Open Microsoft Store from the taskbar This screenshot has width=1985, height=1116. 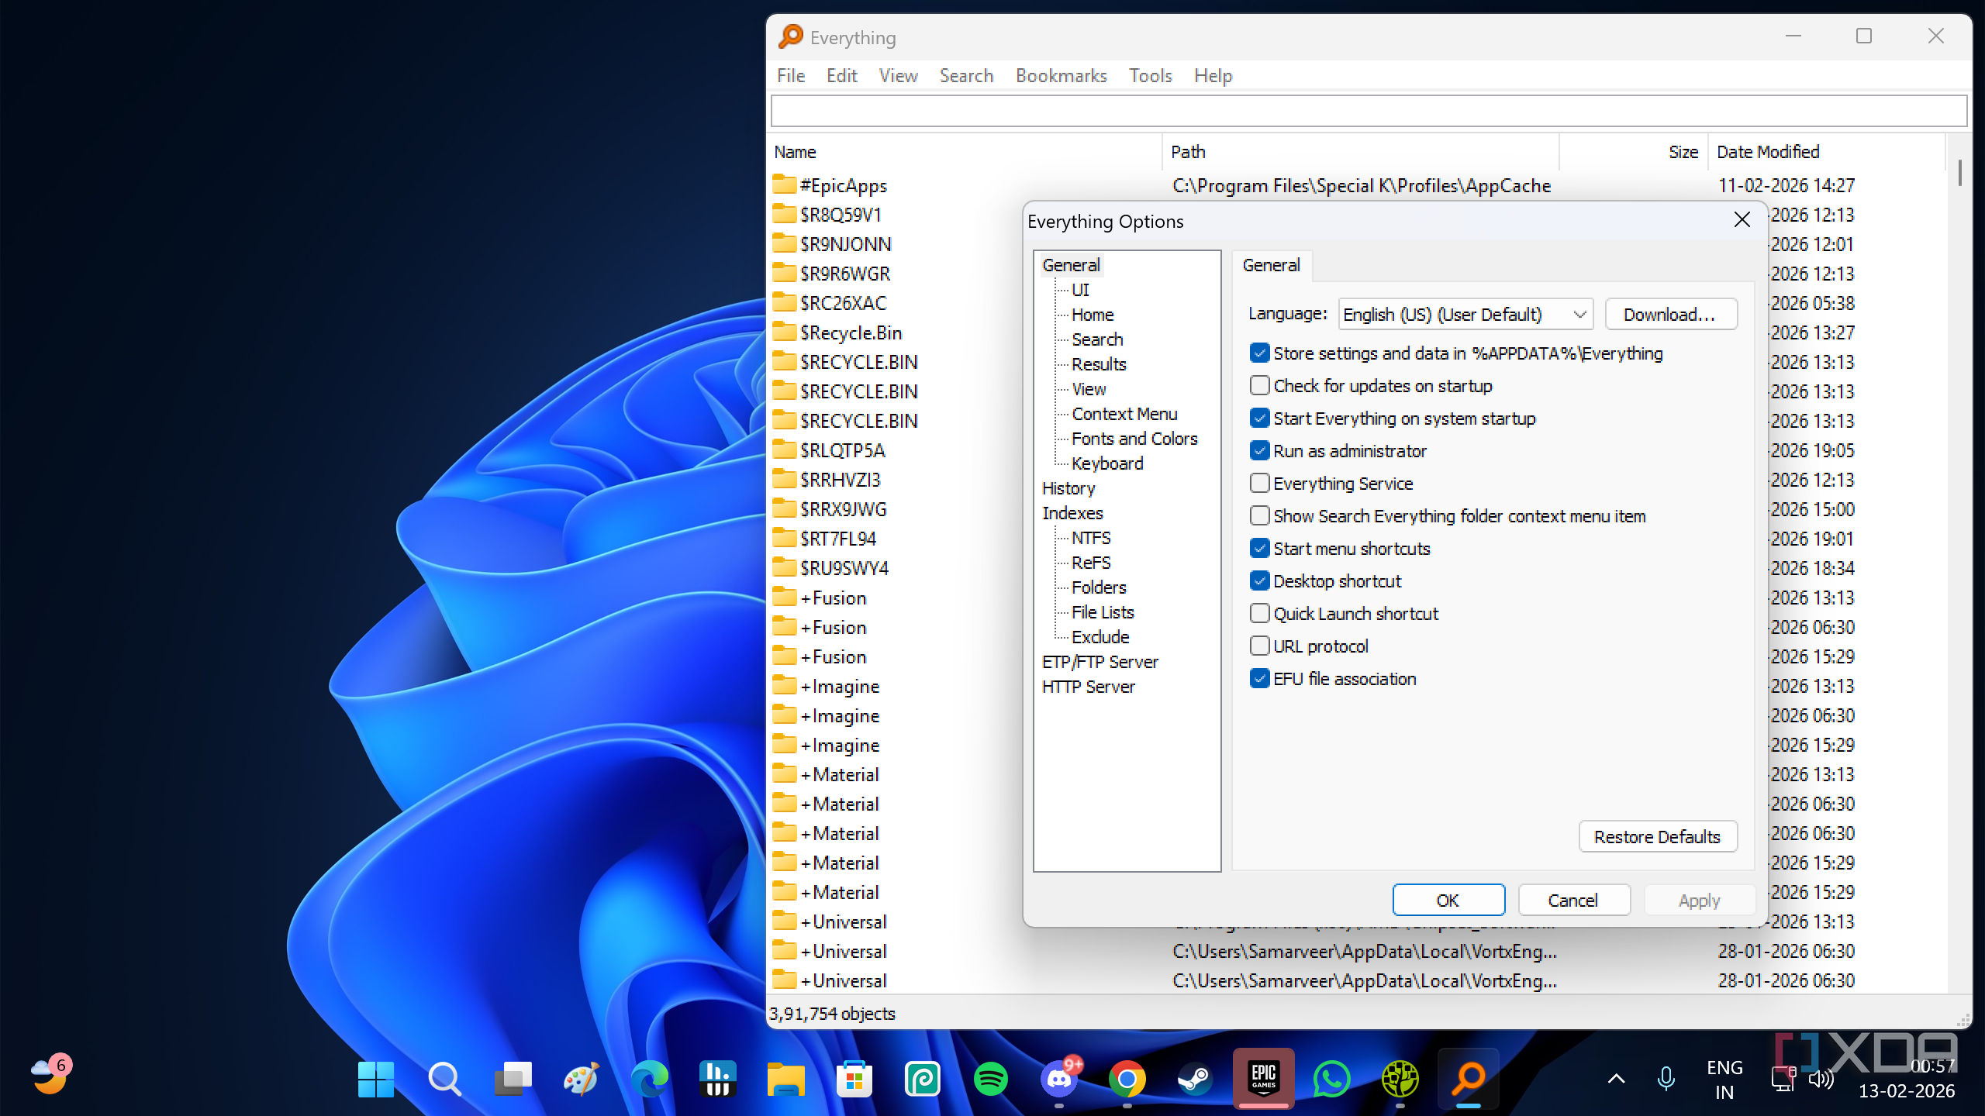pos(854,1078)
